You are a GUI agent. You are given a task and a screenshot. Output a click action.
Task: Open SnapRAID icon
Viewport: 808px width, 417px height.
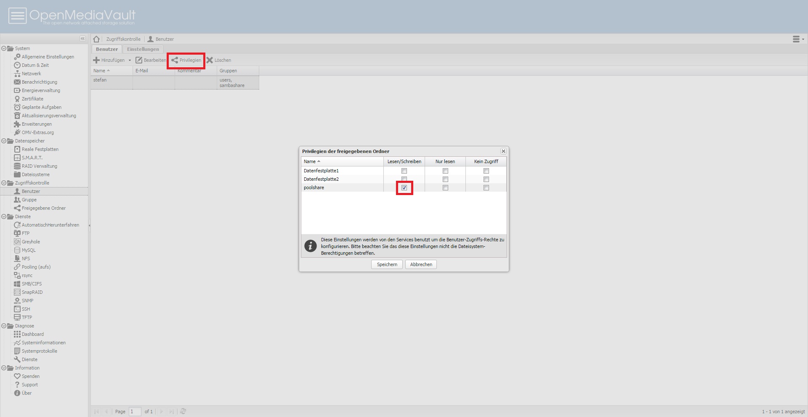[17, 292]
